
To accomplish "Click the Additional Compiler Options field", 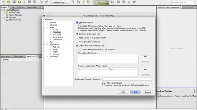I will (127, 79).
